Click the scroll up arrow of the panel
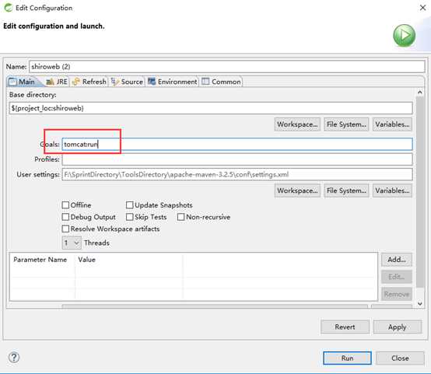The width and height of the screenshot is (431, 374). [x=420, y=93]
